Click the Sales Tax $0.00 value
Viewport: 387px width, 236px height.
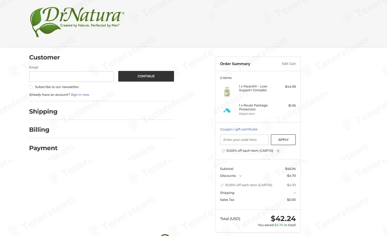(x=291, y=200)
